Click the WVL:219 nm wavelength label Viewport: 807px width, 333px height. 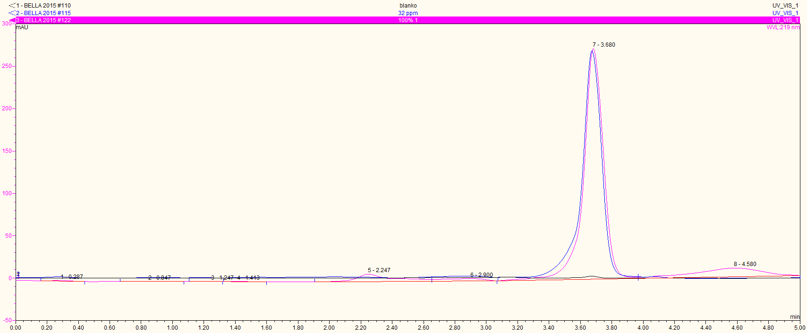783,27
